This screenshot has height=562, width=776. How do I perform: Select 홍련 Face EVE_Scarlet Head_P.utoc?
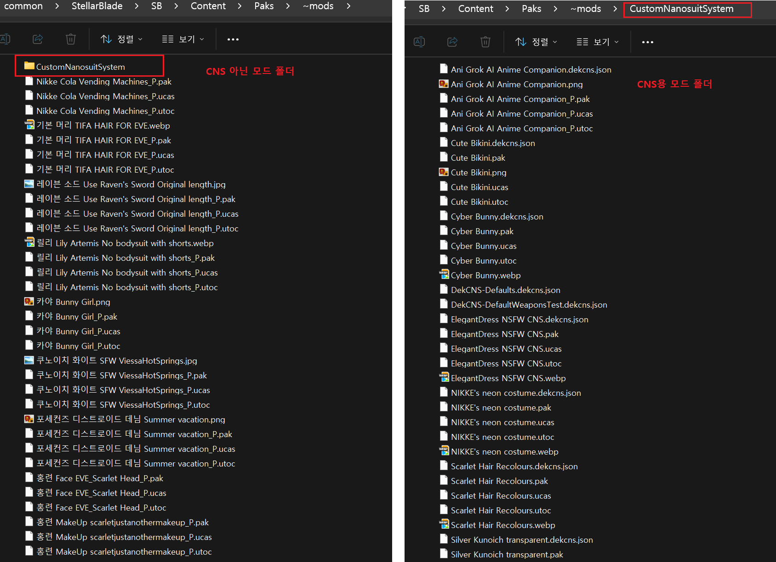coord(101,507)
